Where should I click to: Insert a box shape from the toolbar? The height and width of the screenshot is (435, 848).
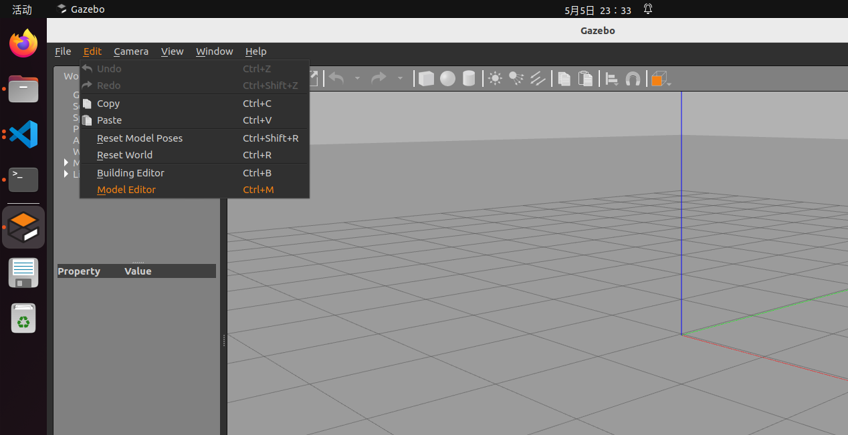(426, 79)
